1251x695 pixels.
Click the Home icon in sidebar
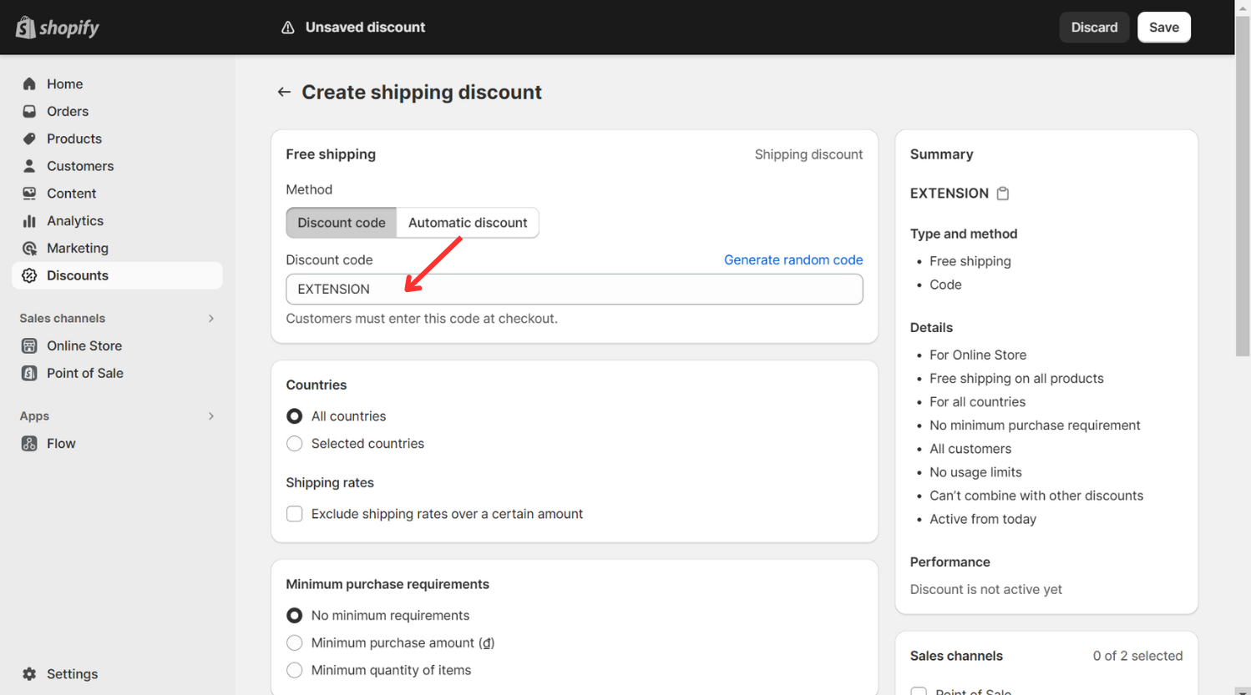(29, 84)
